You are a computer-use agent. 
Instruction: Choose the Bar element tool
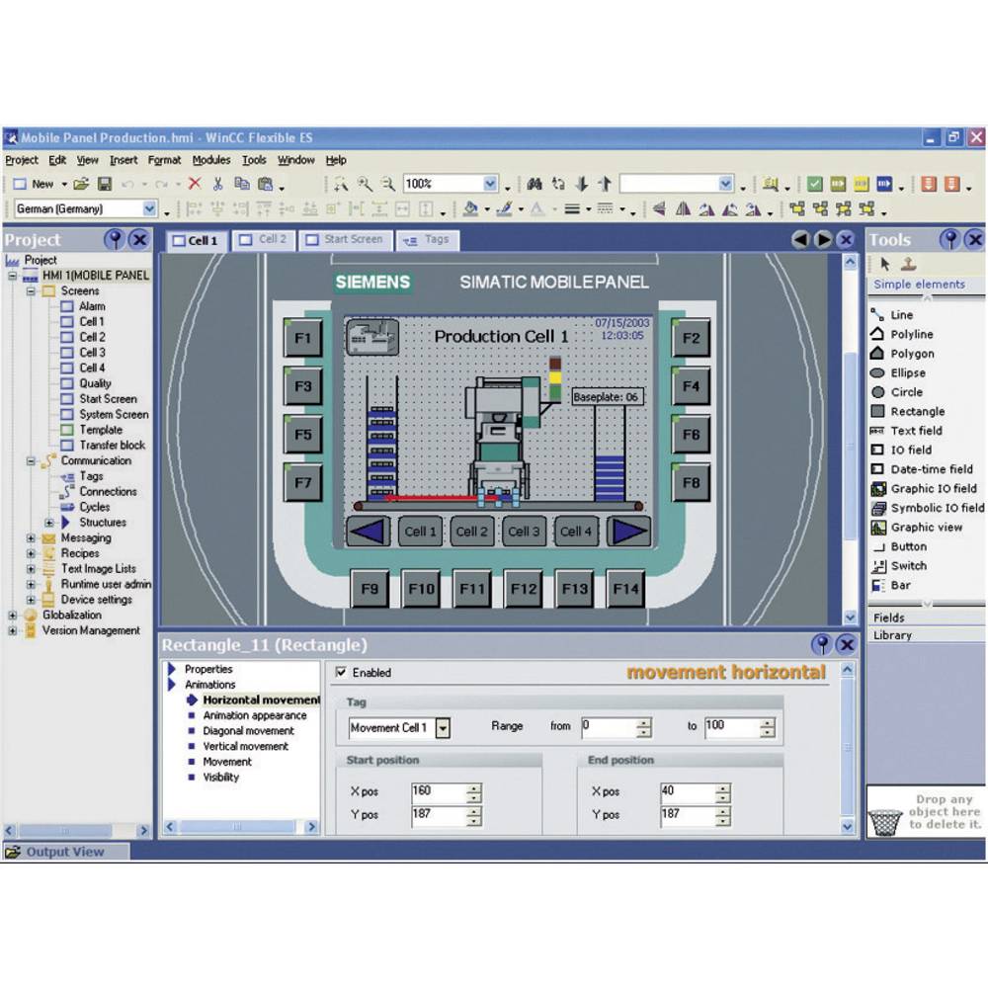point(900,586)
